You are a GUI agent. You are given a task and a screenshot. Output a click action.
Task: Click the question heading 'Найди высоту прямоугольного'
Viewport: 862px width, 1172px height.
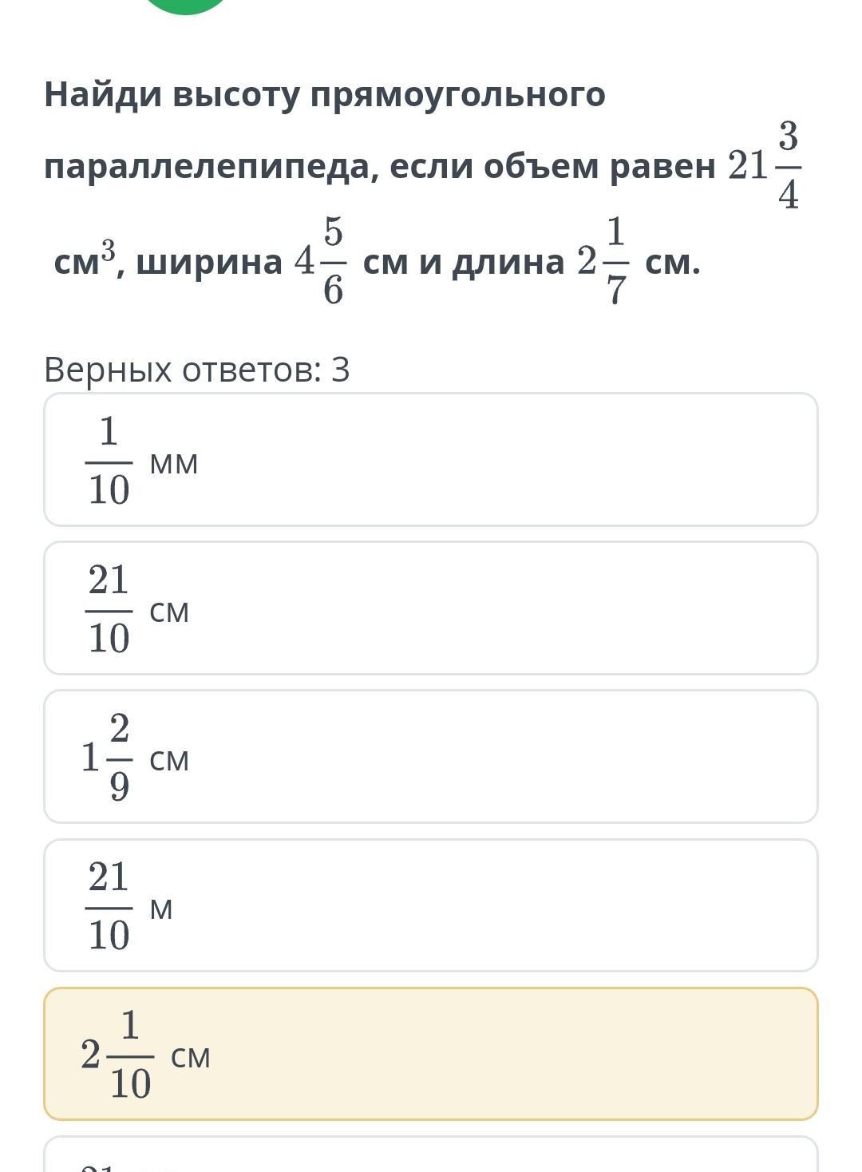[x=324, y=94]
